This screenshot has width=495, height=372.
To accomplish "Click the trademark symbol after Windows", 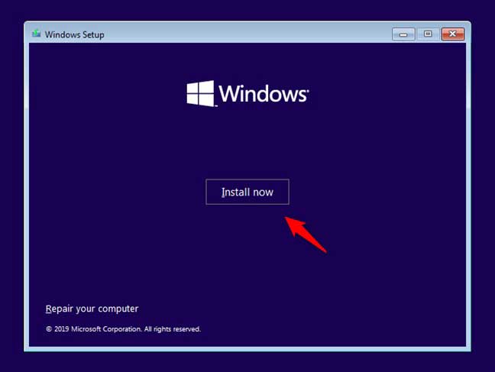I will coord(308,90).
